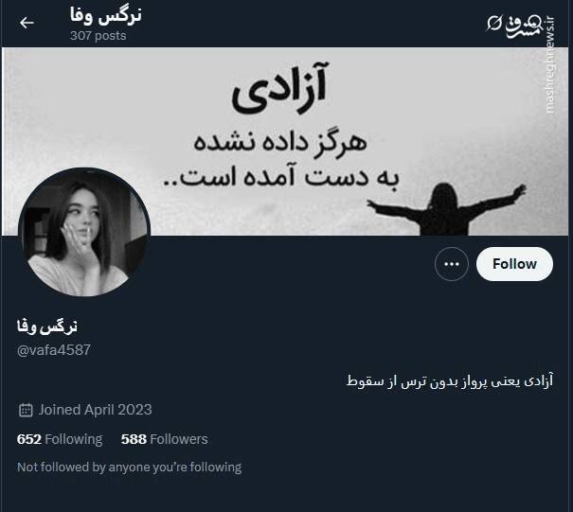573x512 pixels.
Task: Select the @vafa4587 handle text
Action: click(x=54, y=350)
